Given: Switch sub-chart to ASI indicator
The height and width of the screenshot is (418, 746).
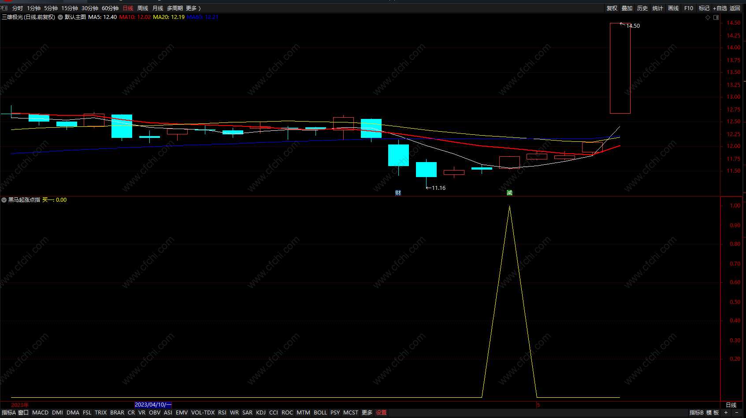Looking at the screenshot, I should click(x=168, y=413).
